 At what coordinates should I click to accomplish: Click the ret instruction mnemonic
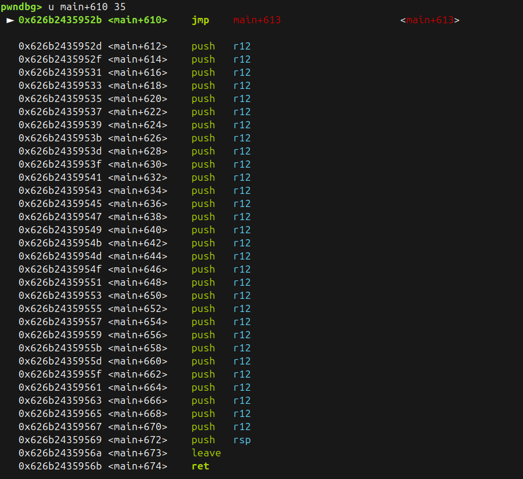[x=200, y=466]
